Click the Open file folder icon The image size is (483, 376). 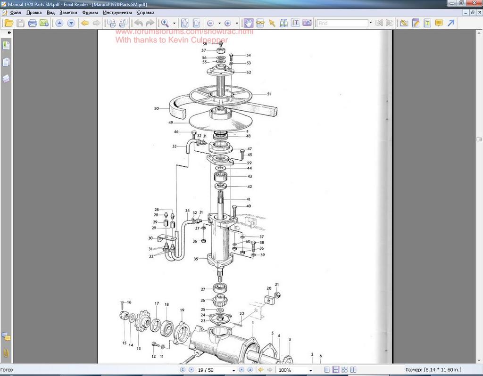[x=9, y=23]
